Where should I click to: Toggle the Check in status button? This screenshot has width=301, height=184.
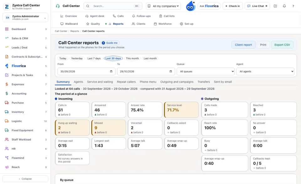coord(233,6)
